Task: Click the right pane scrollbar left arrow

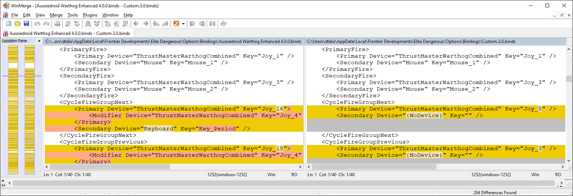Action: click(309, 167)
